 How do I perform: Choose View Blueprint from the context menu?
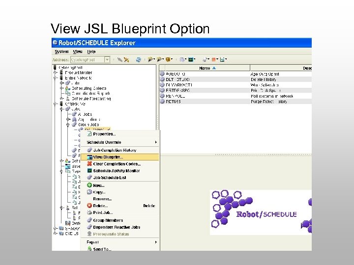pyautogui.click(x=120, y=157)
